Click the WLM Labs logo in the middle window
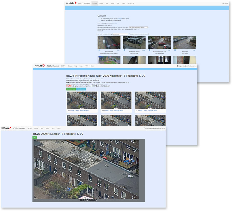 pos(39,66)
